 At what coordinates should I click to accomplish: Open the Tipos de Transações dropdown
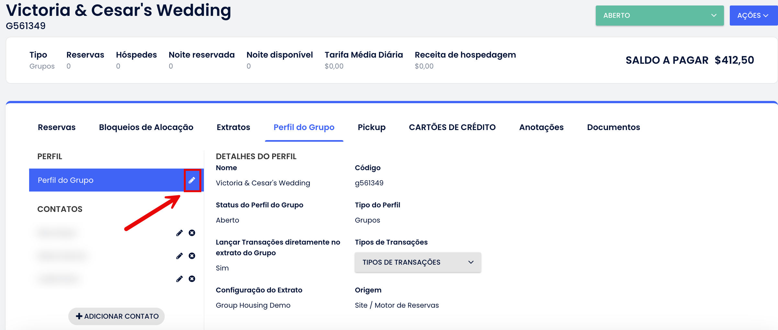point(417,262)
